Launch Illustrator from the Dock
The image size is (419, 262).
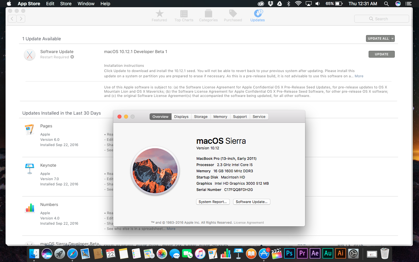click(340, 253)
